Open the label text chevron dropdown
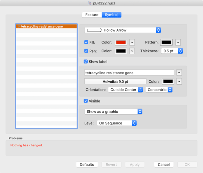This screenshot has width=203, height=173. tap(179, 73)
